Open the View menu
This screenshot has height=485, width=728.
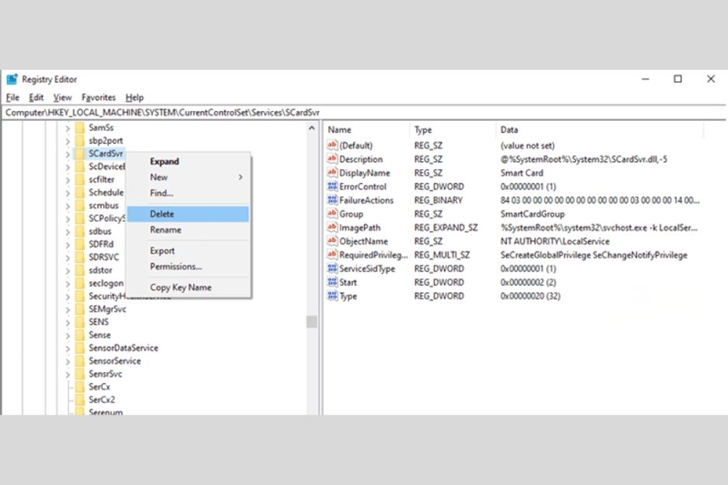coord(62,97)
